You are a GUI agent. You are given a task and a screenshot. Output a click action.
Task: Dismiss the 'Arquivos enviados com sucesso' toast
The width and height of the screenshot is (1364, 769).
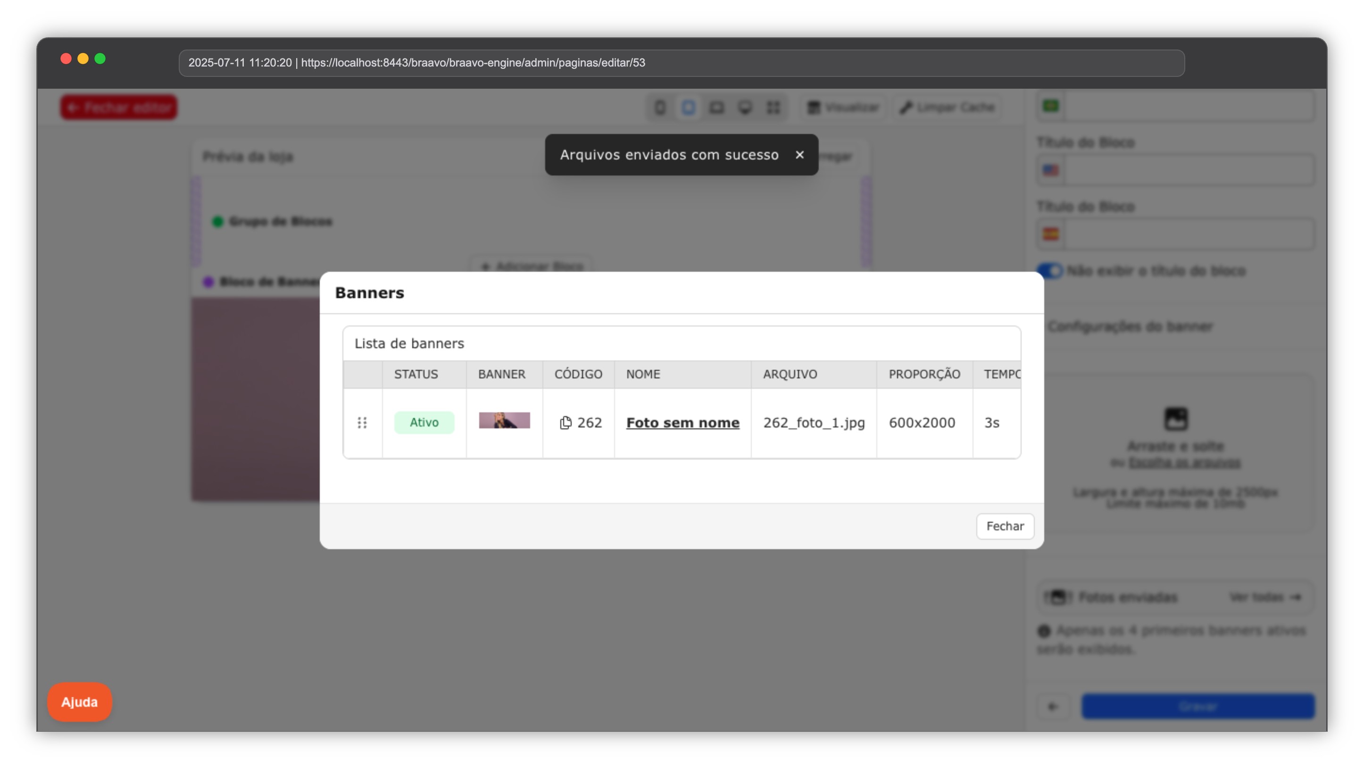pos(799,155)
